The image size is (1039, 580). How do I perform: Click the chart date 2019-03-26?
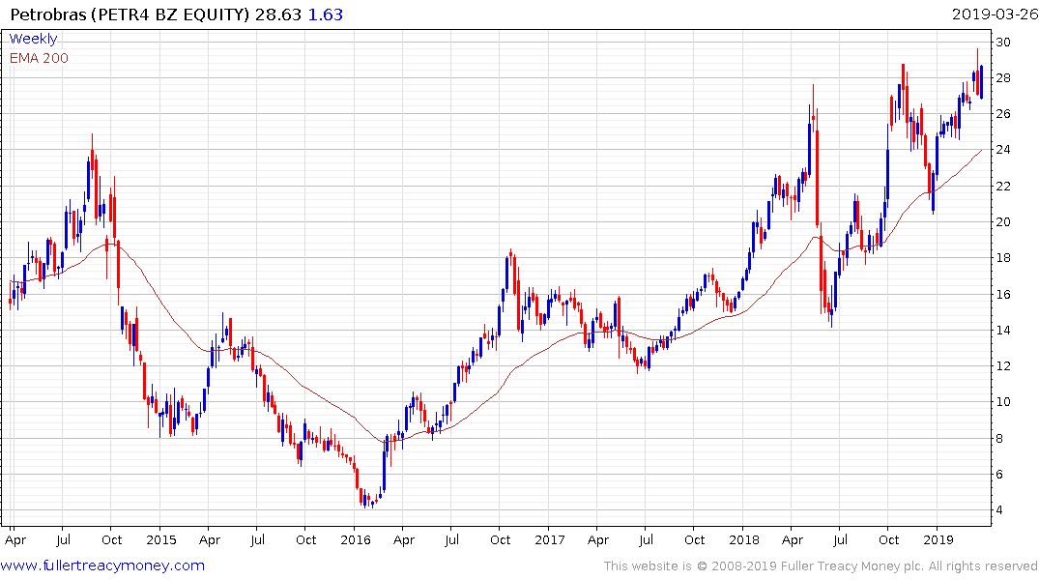click(995, 14)
